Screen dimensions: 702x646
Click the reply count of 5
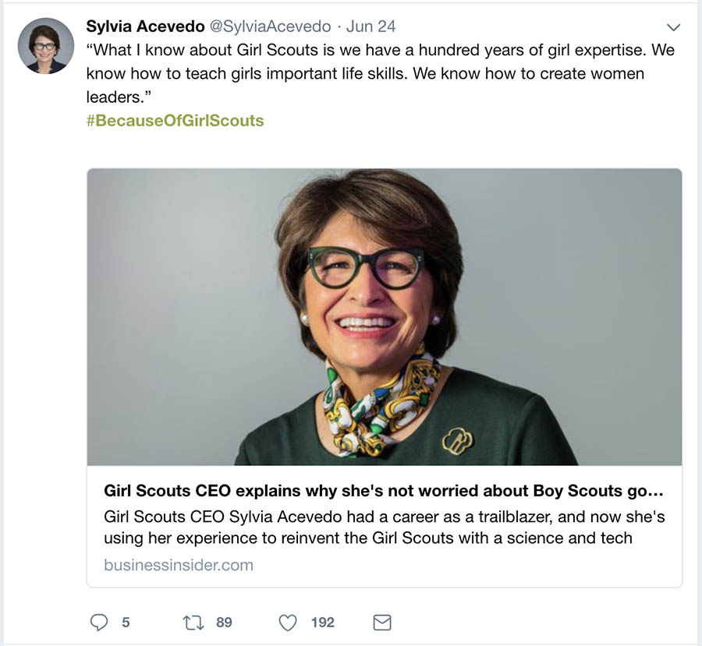(126, 622)
